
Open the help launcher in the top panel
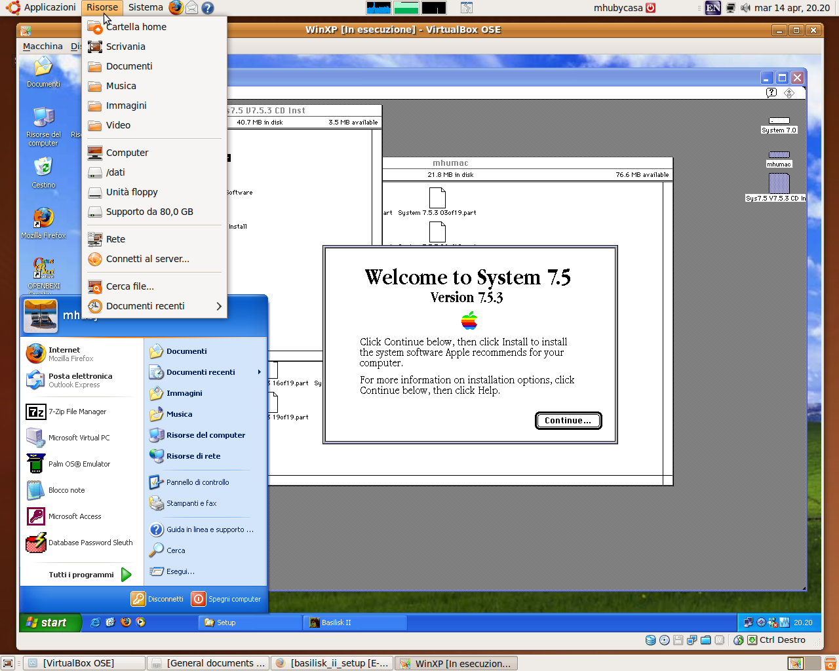pos(208,8)
